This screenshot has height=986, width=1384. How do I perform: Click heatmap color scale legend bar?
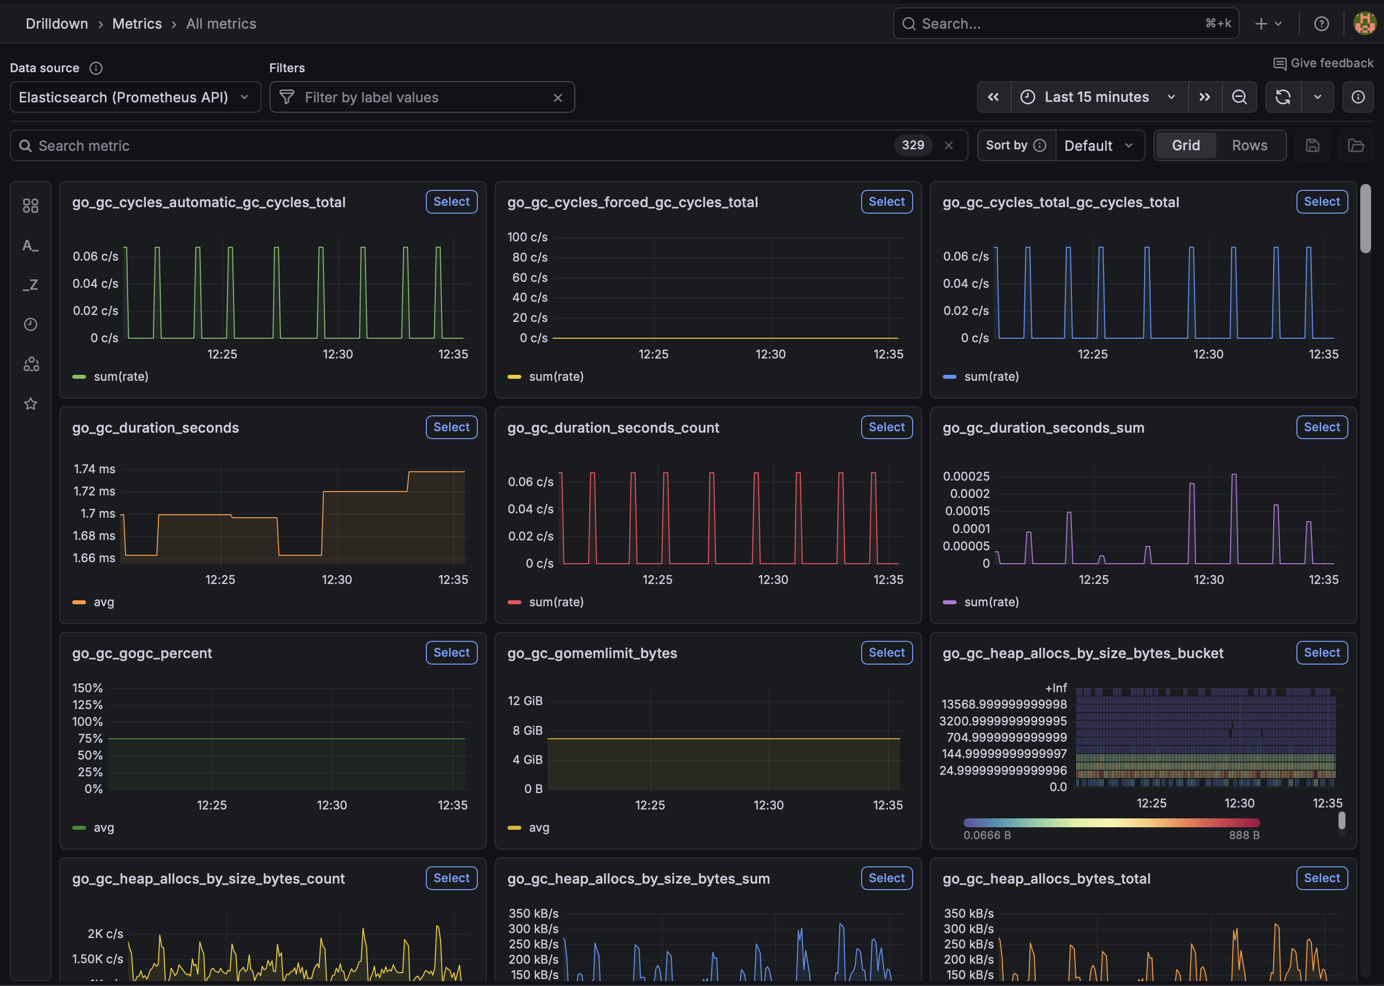click(1111, 823)
